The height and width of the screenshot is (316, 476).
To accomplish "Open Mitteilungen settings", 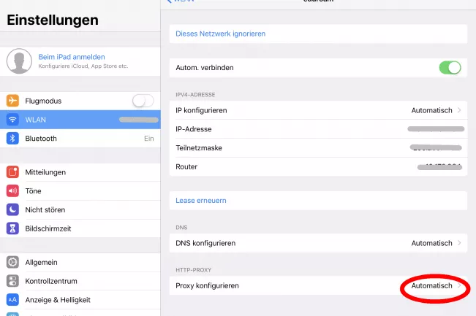I will [x=80, y=172].
